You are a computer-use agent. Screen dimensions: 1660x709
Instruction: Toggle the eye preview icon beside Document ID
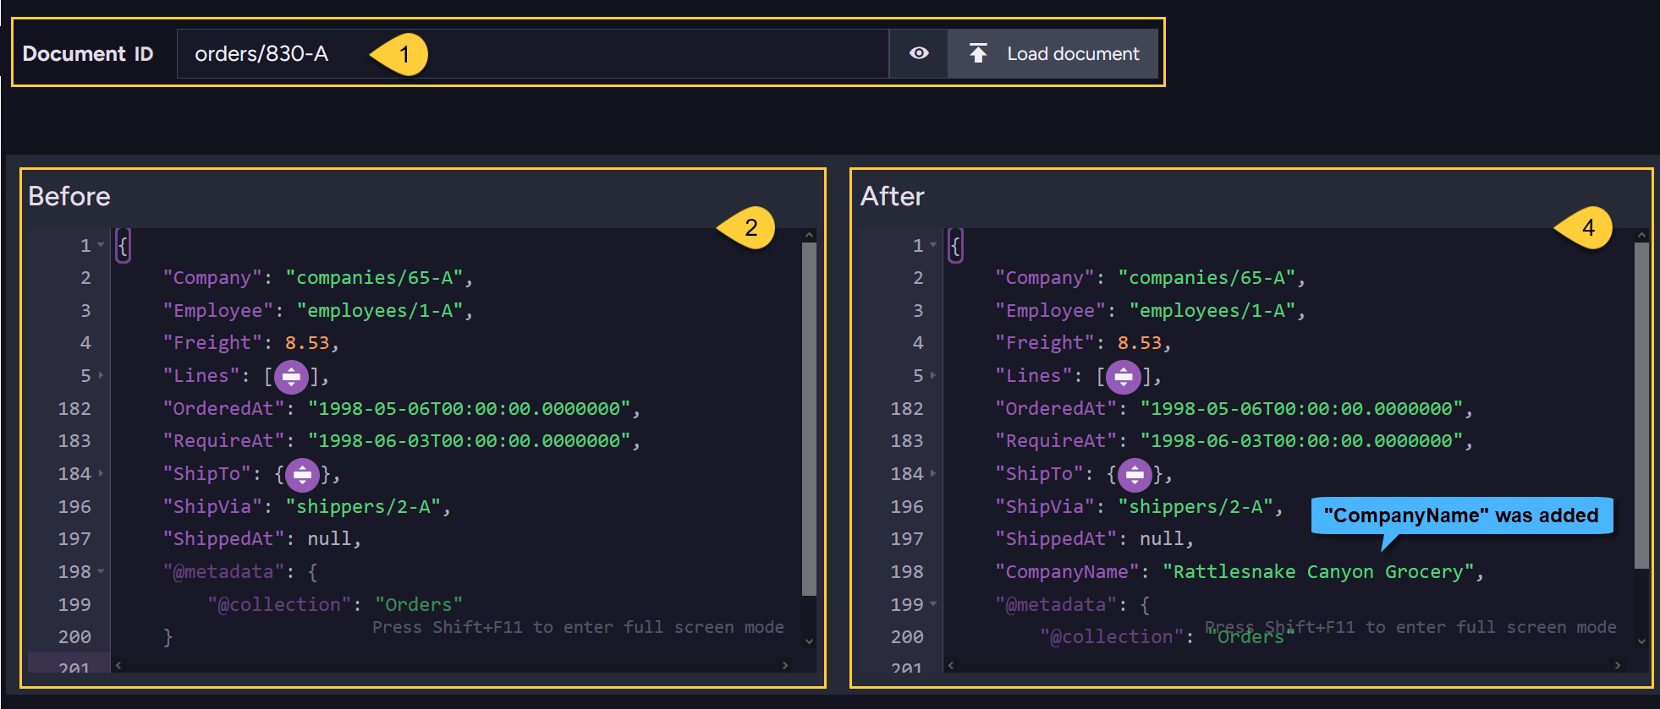(919, 54)
